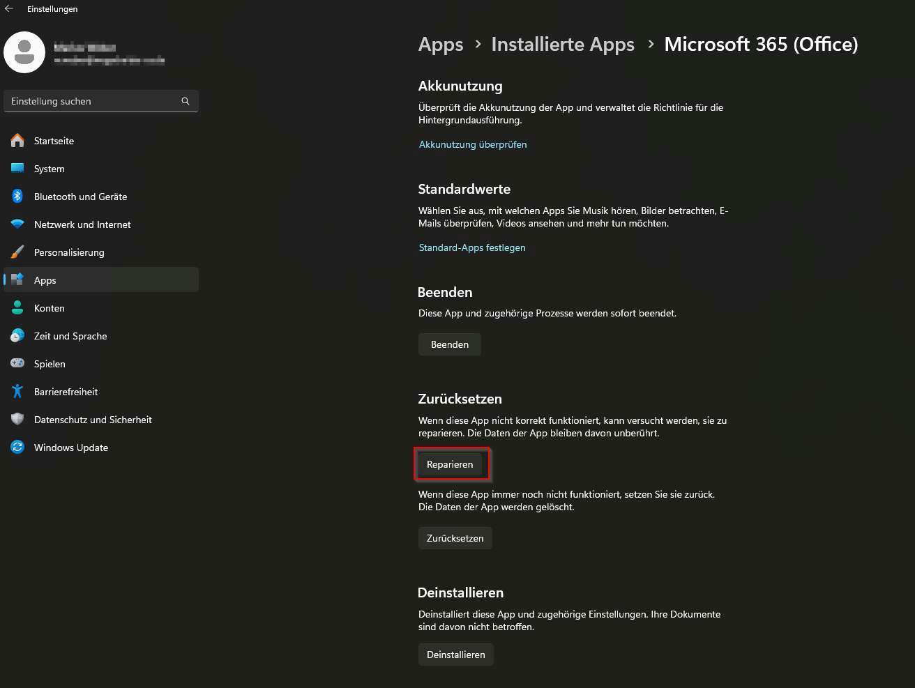The width and height of the screenshot is (915, 688).
Task: Go to System settings
Action: [101, 169]
